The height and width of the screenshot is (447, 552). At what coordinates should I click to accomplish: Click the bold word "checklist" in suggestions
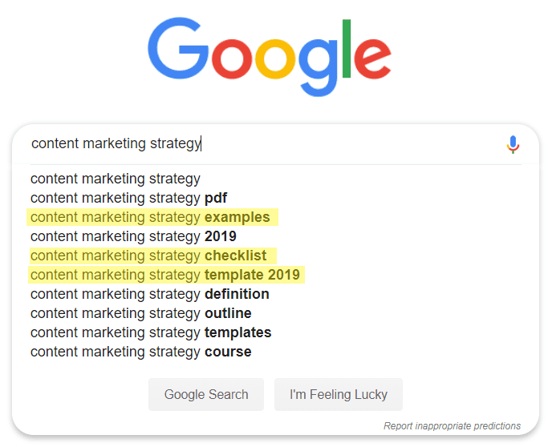click(x=236, y=256)
